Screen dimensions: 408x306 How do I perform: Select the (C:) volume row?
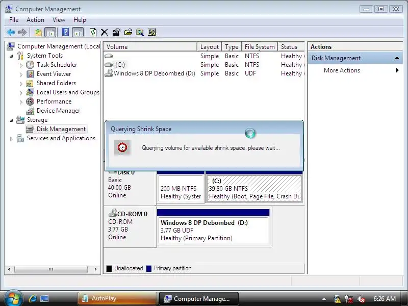(203, 65)
